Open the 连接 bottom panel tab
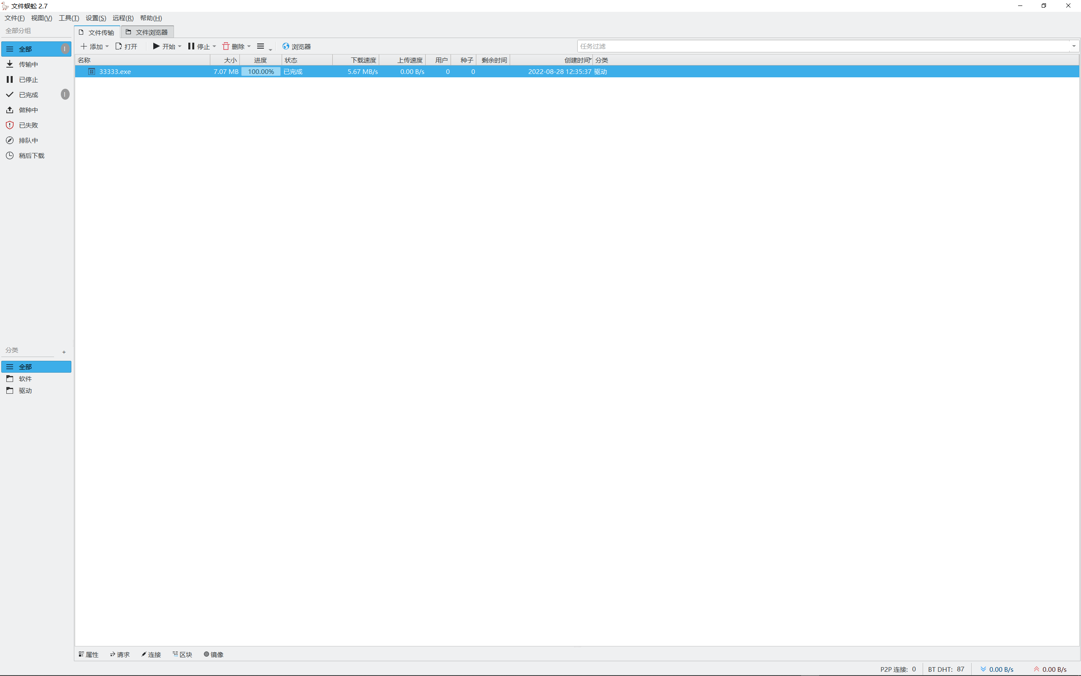This screenshot has height=676, width=1081. [151, 654]
